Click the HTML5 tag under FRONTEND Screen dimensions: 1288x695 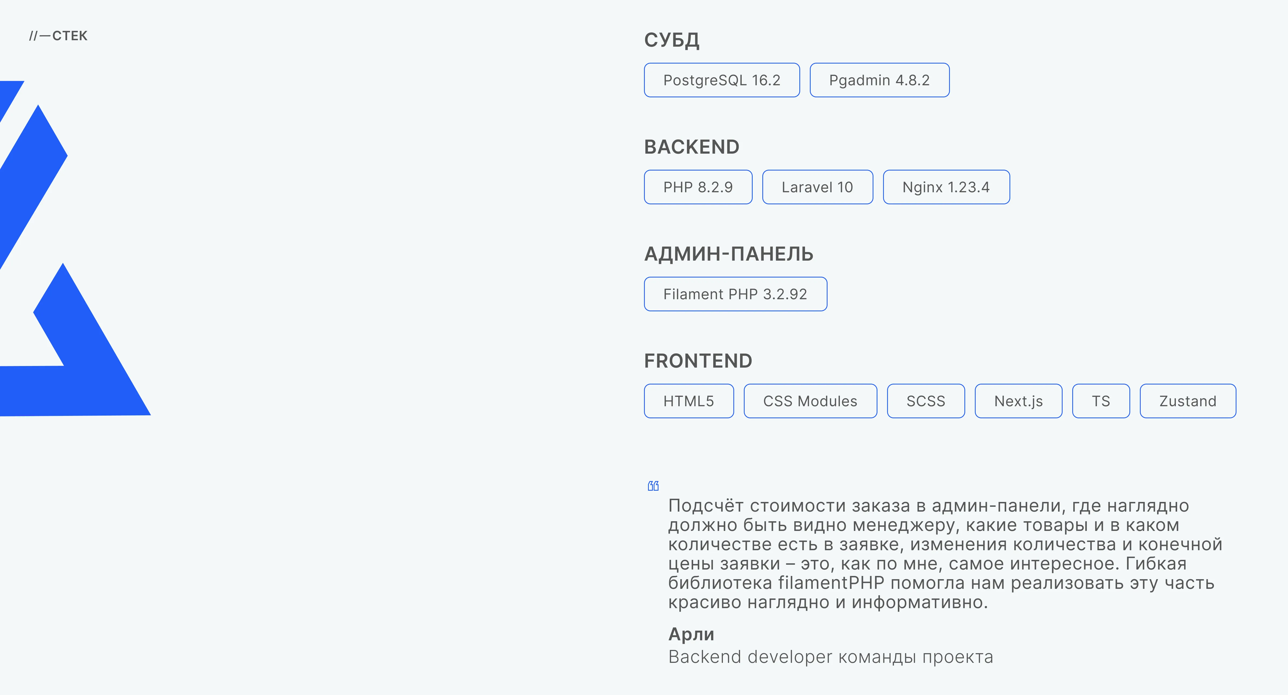(689, 401)
